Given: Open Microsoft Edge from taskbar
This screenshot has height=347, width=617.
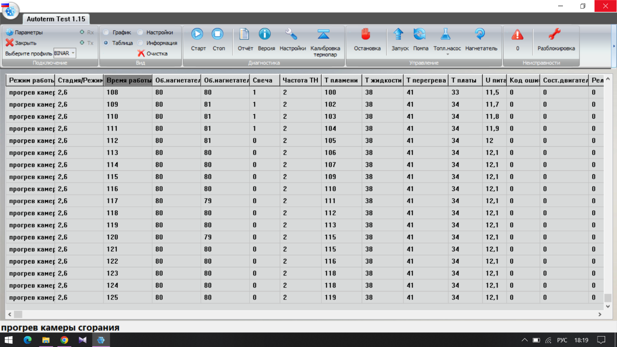Looking at the screenshot, I should 28,340.
